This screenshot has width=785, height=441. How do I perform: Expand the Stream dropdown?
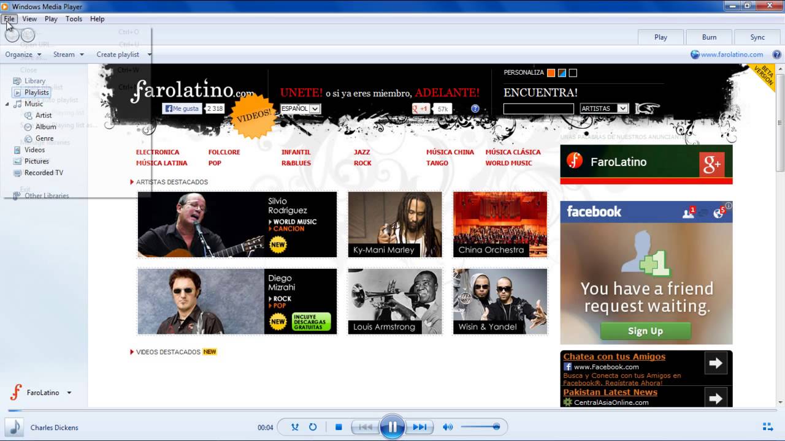click(x=68, y=55)
